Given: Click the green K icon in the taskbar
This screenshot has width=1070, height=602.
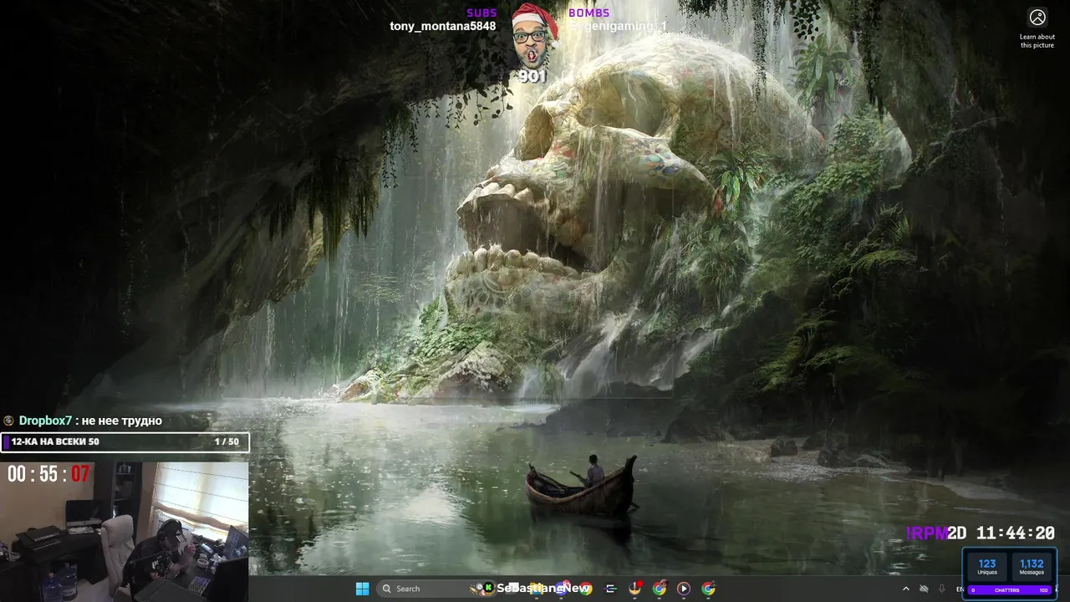Looking at the screenshot, I should (x=488, y=588).
